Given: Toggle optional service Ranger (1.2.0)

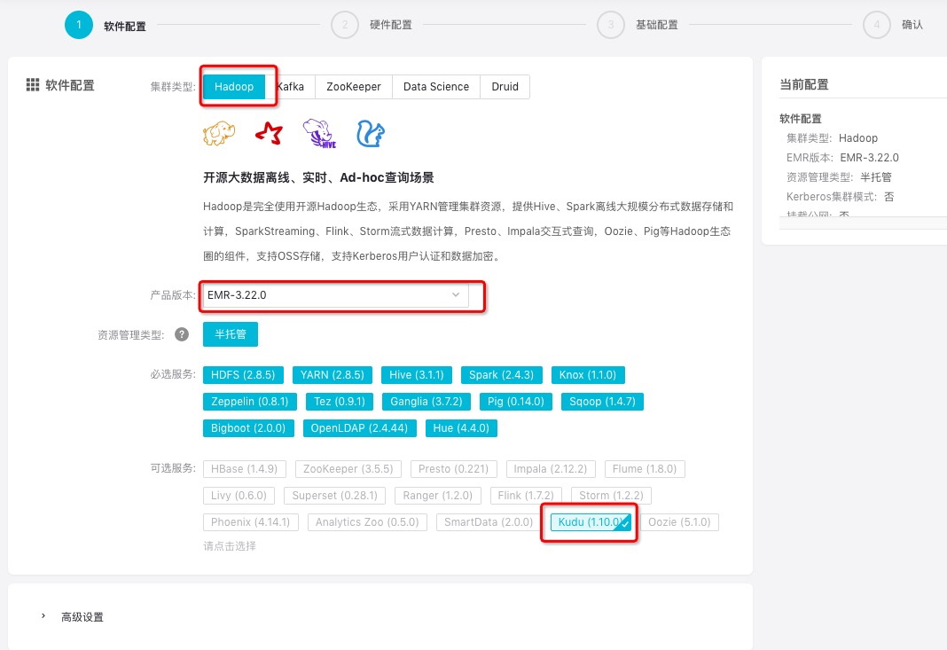Looking at the screenshot, I should click(x=438, y=496).
